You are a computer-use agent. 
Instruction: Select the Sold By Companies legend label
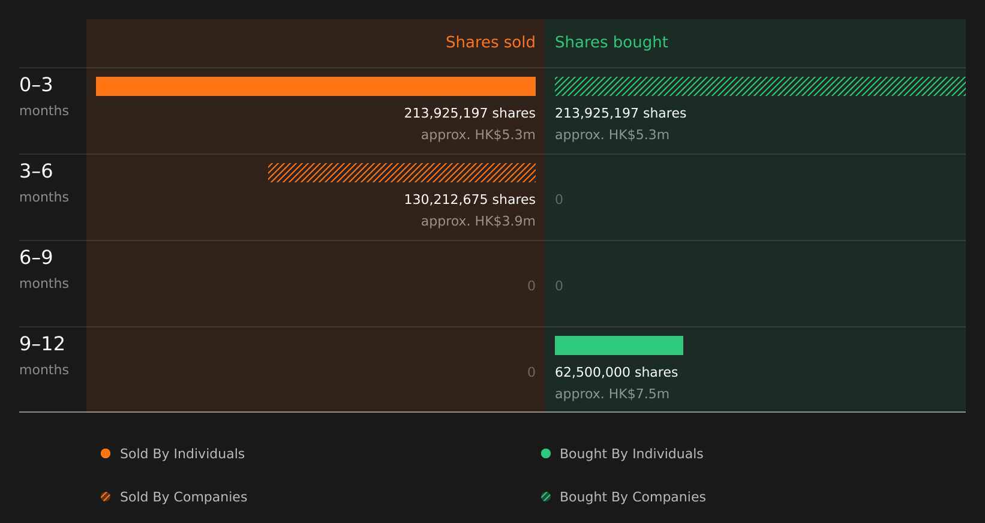(184, 497)
